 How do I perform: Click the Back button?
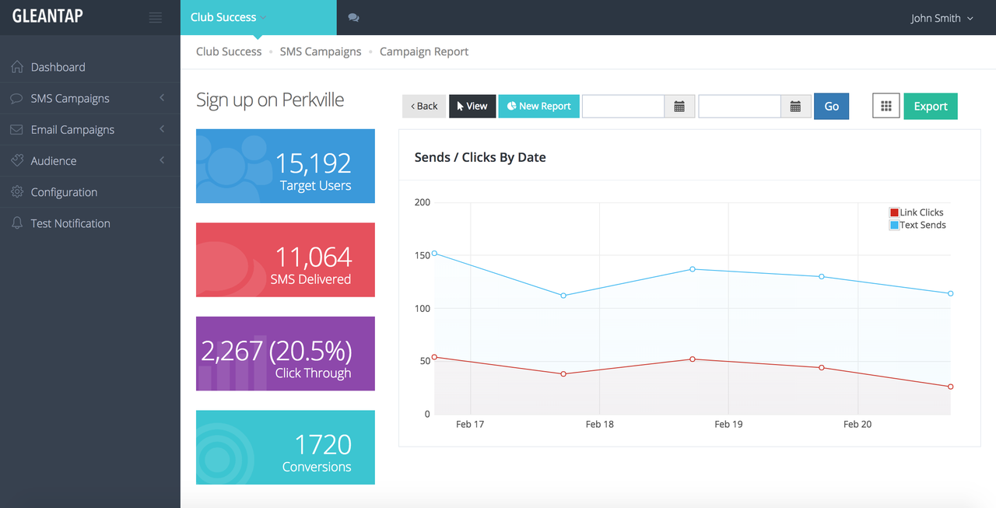coord(424,106)
